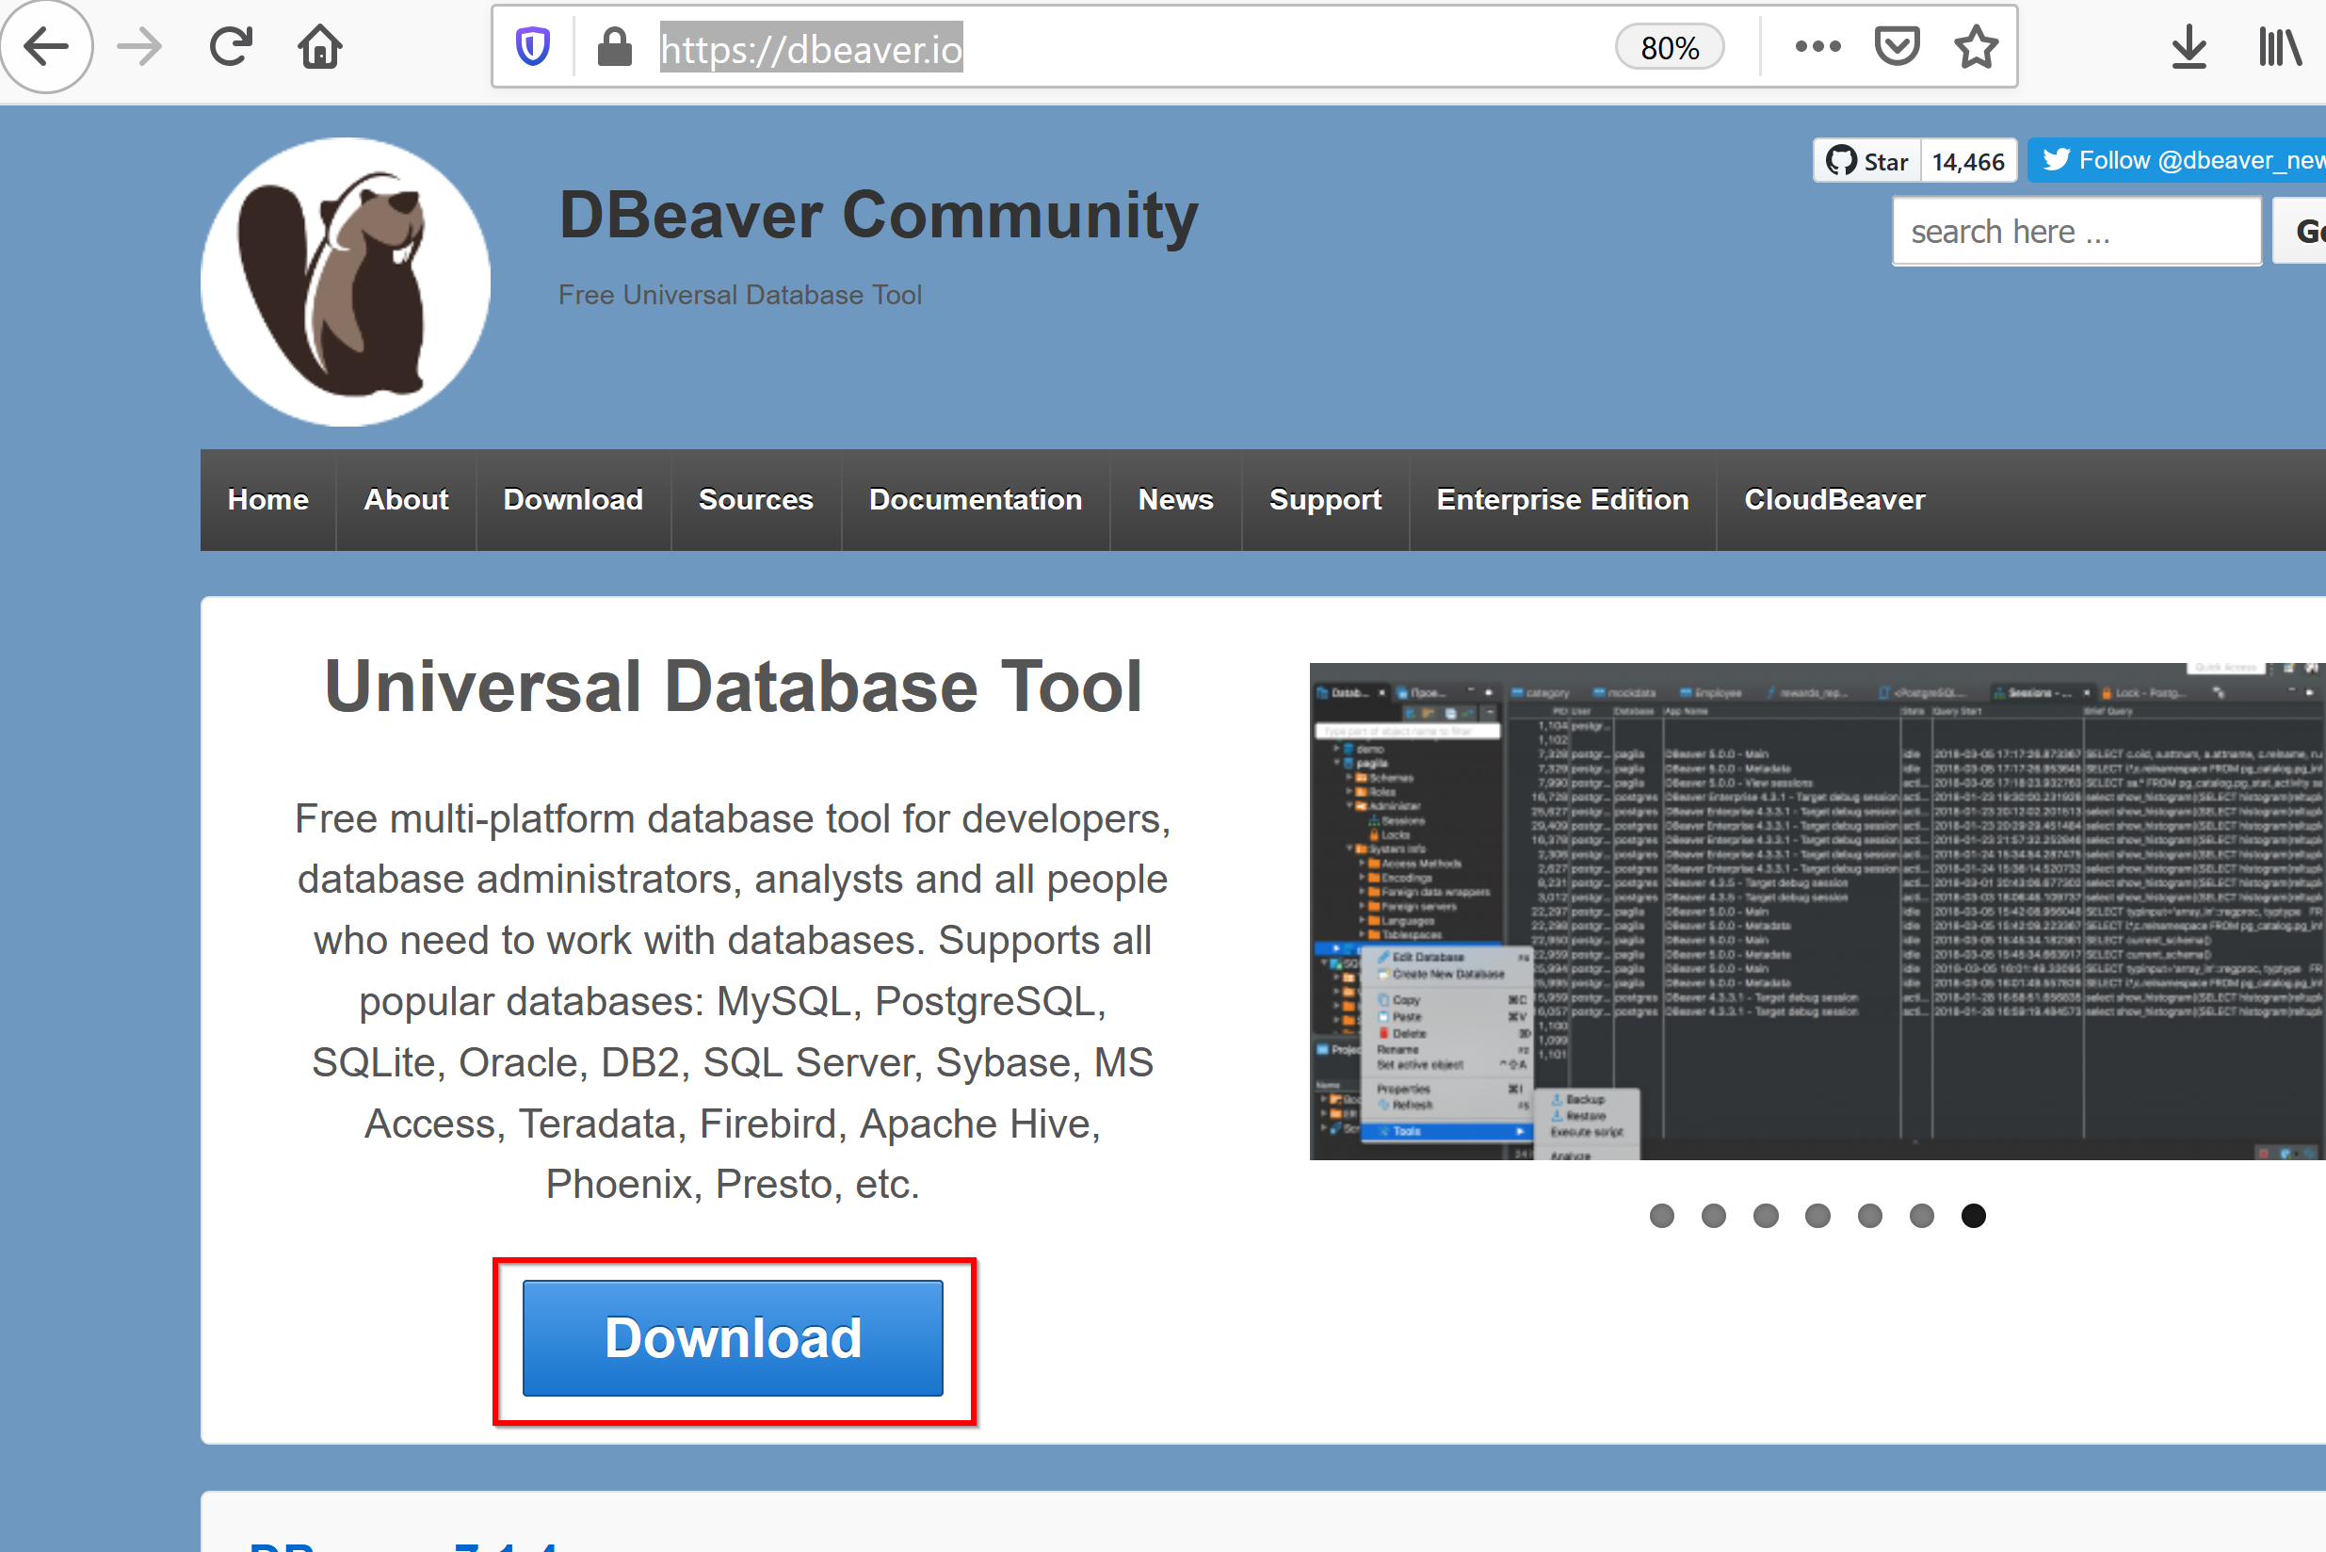Click the 80% zoom level indicator
This screenshot has height=1552, width=2326.
tap(1669, 47)
